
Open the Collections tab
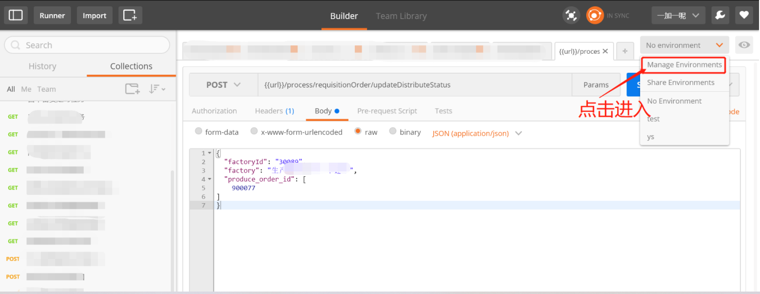(131, 66)
